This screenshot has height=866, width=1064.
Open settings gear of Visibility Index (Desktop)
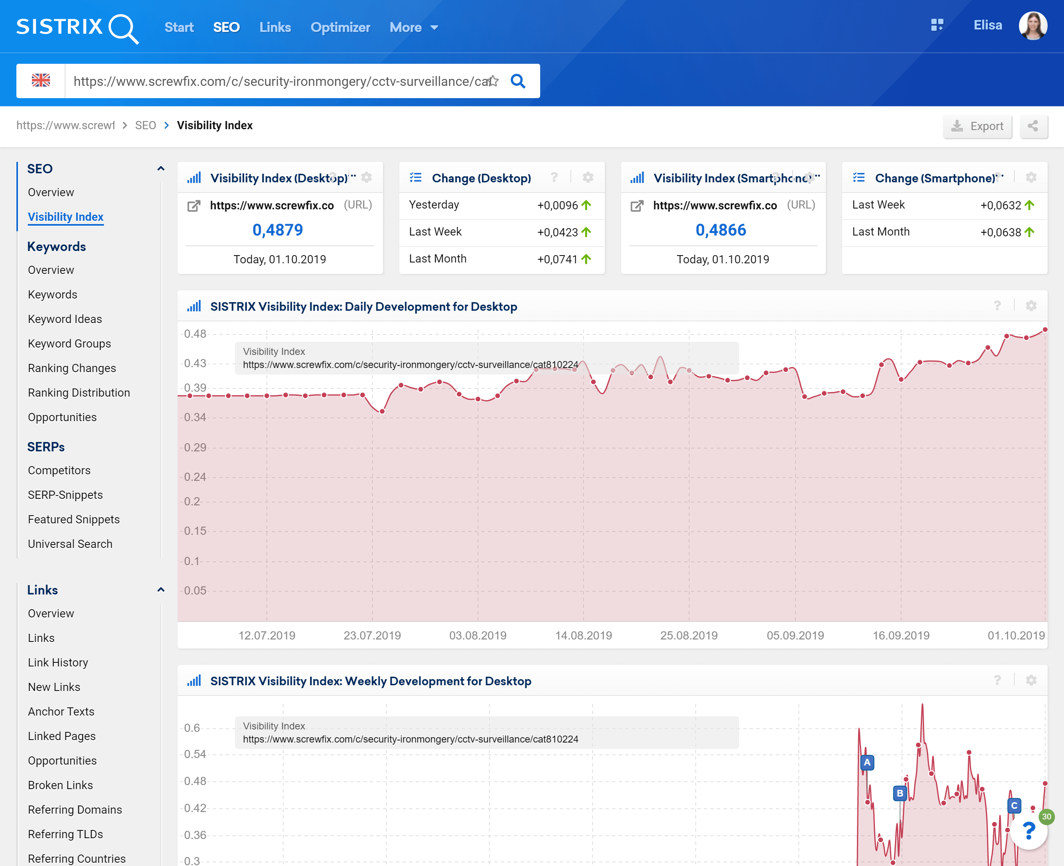[x=367, y=177]
